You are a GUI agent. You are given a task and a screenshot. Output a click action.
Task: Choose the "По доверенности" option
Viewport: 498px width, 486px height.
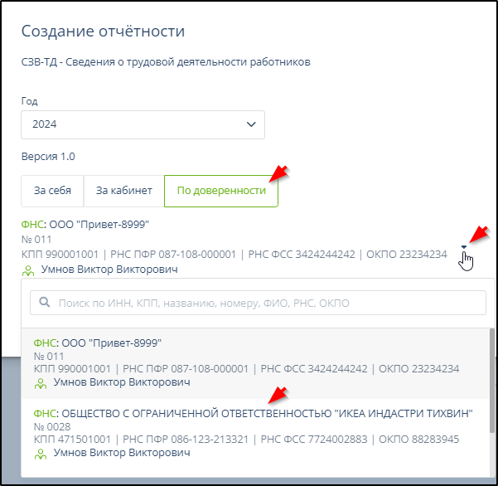[220, 191]
